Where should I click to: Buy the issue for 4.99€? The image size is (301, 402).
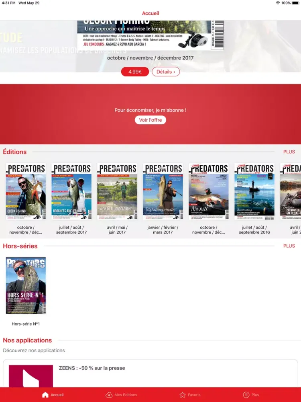coord(135,72)
